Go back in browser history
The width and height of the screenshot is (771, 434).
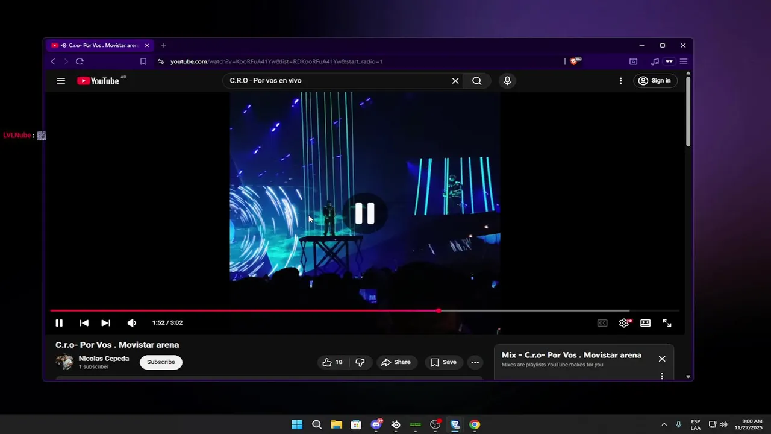point(53,61)
